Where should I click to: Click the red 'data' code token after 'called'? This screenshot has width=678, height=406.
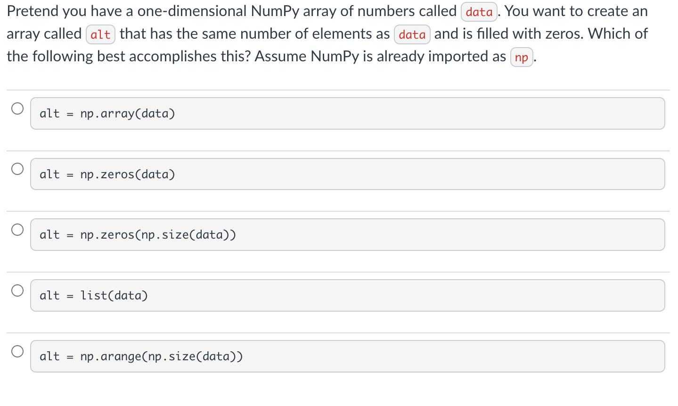coord(479,12)
